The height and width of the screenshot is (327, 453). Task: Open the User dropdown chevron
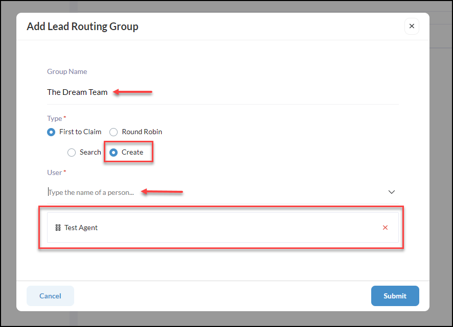pyautogui.click(x=392, y=192)
